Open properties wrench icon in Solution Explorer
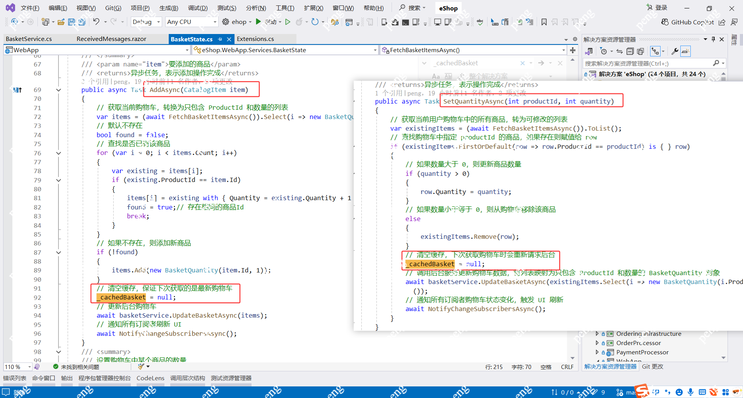The width and height of the screenshot is (743, 398). click(675, 51)
